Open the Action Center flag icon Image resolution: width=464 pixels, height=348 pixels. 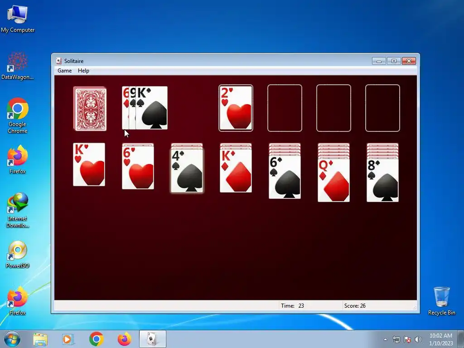407,339
